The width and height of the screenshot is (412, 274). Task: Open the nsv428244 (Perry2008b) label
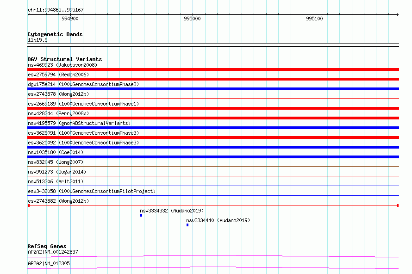tap(58, 113)
